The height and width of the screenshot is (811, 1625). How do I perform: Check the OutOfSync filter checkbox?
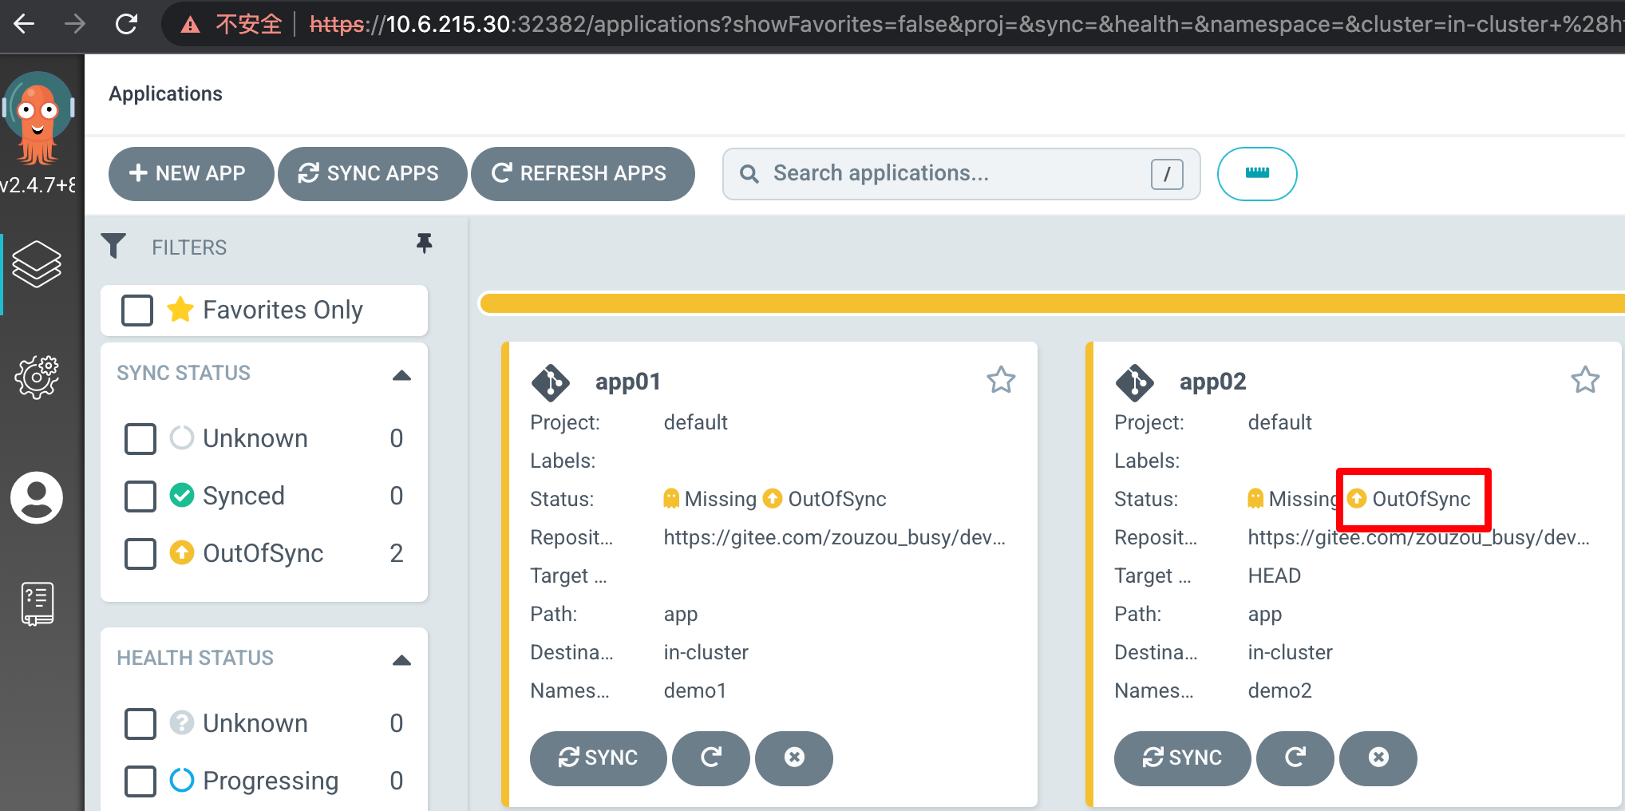(x=140, y=553)
